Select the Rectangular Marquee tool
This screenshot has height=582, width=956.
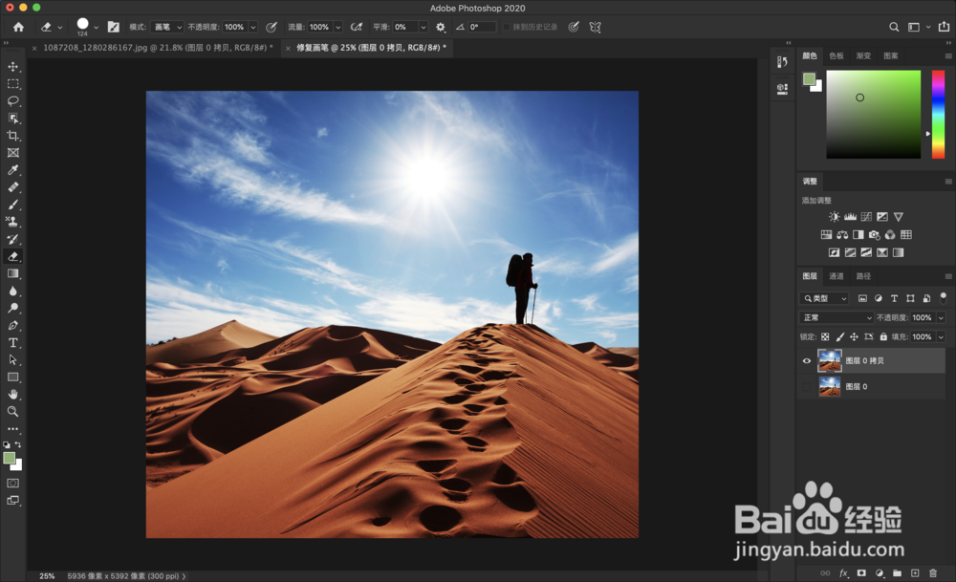point(12,84)
